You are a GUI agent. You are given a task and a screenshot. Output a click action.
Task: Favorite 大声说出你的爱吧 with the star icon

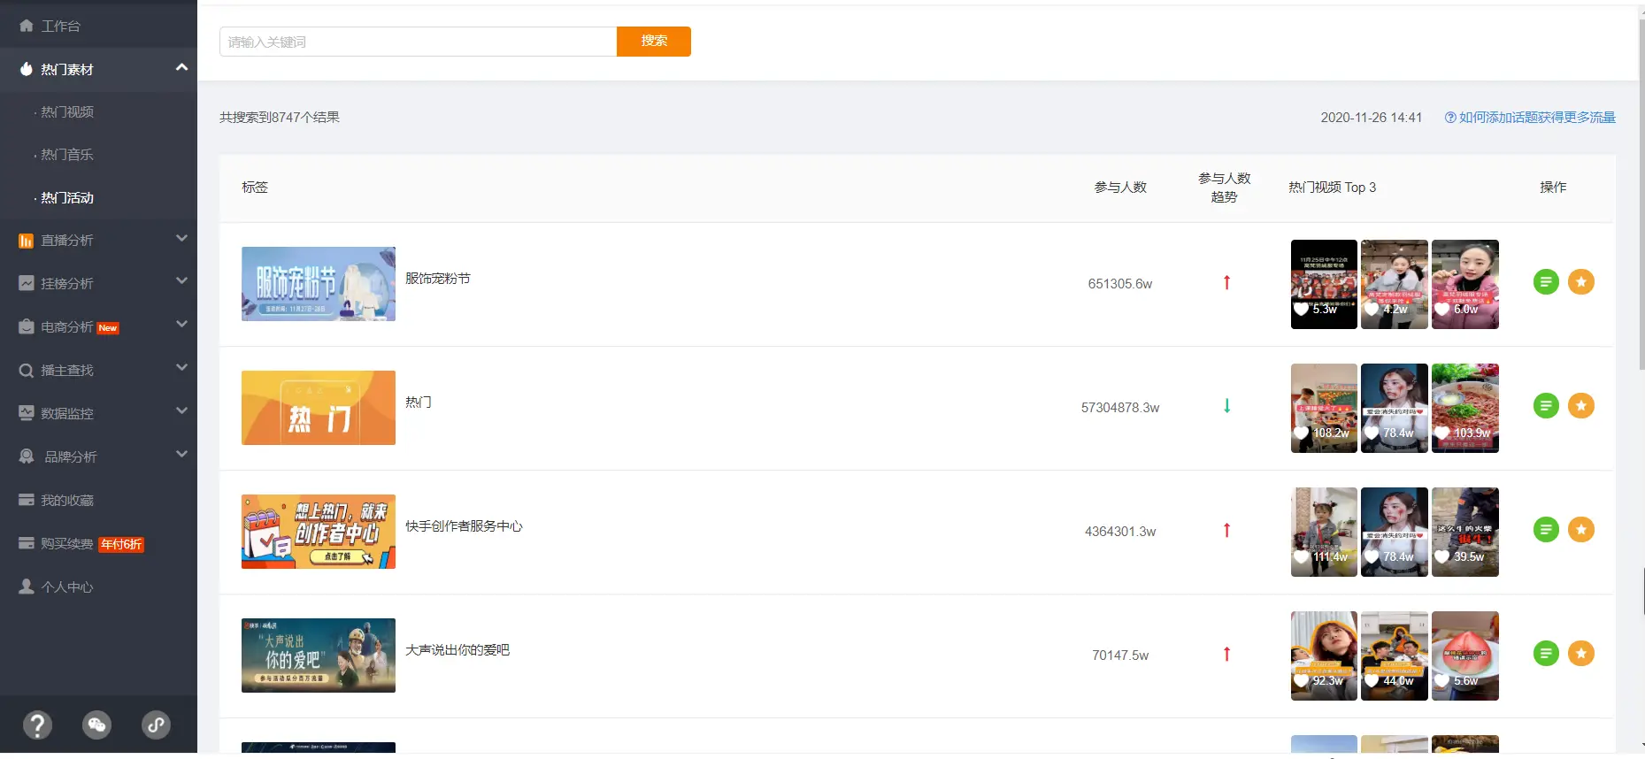pos(1581,654)
